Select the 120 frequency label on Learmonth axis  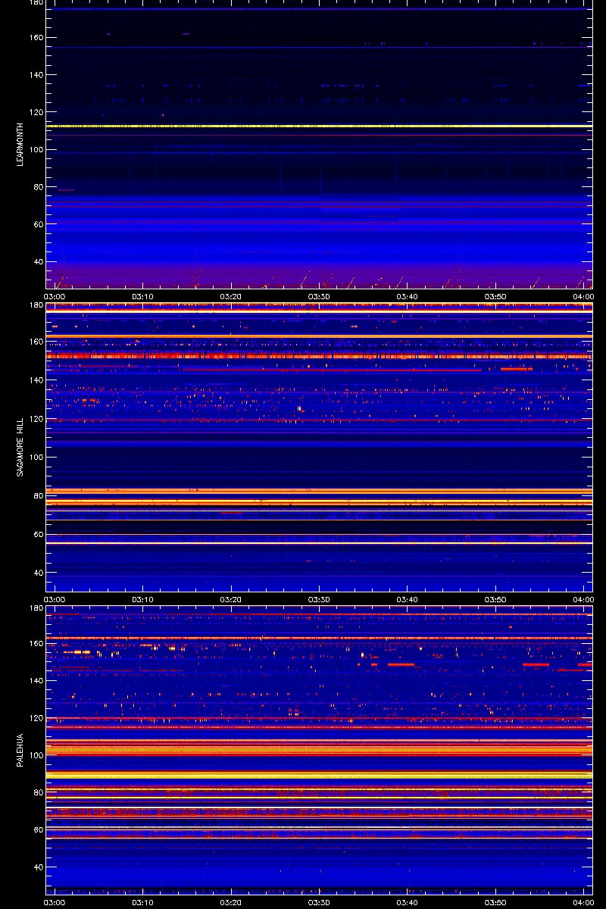click(x=35, y=112)
